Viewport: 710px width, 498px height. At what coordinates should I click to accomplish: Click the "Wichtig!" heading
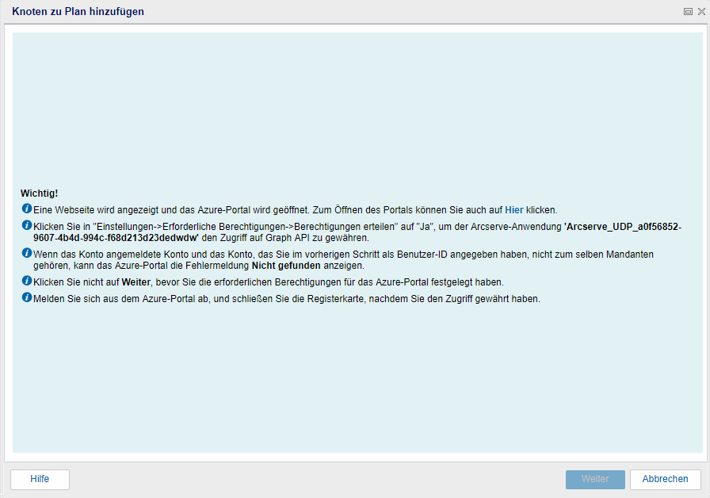[39, 193]
